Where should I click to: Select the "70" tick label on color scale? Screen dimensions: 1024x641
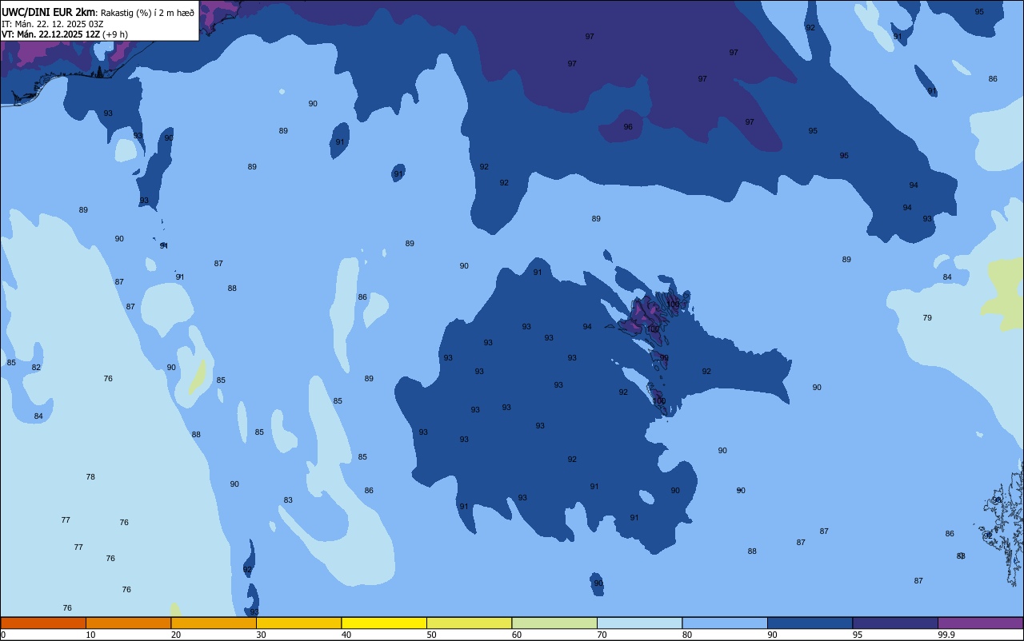[602, 635]
